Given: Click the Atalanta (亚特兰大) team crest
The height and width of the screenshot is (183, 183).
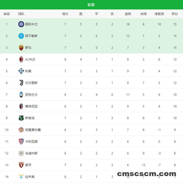Looking at the screenshot, I should click(x=21, y=94).
